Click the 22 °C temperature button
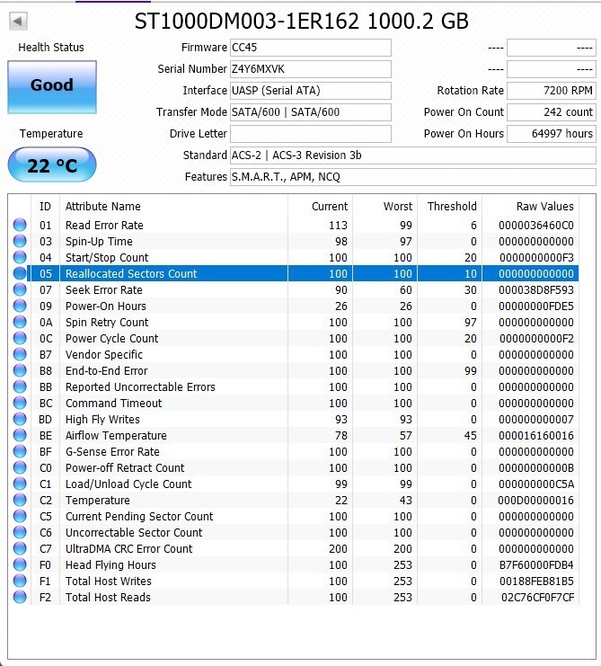The width and height of the screenshot is (601, 666). (x=52, y=164)
